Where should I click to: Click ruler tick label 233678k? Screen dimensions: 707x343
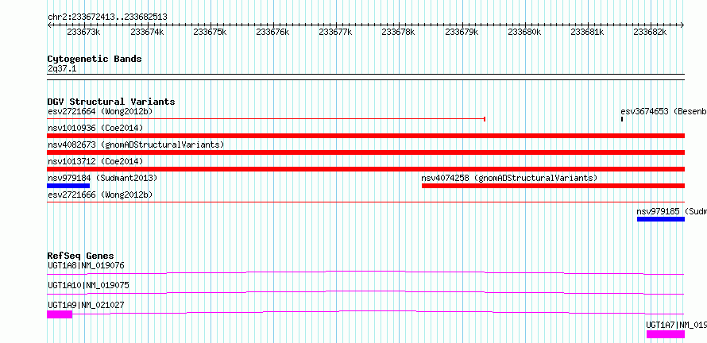(x=399, y=32)
